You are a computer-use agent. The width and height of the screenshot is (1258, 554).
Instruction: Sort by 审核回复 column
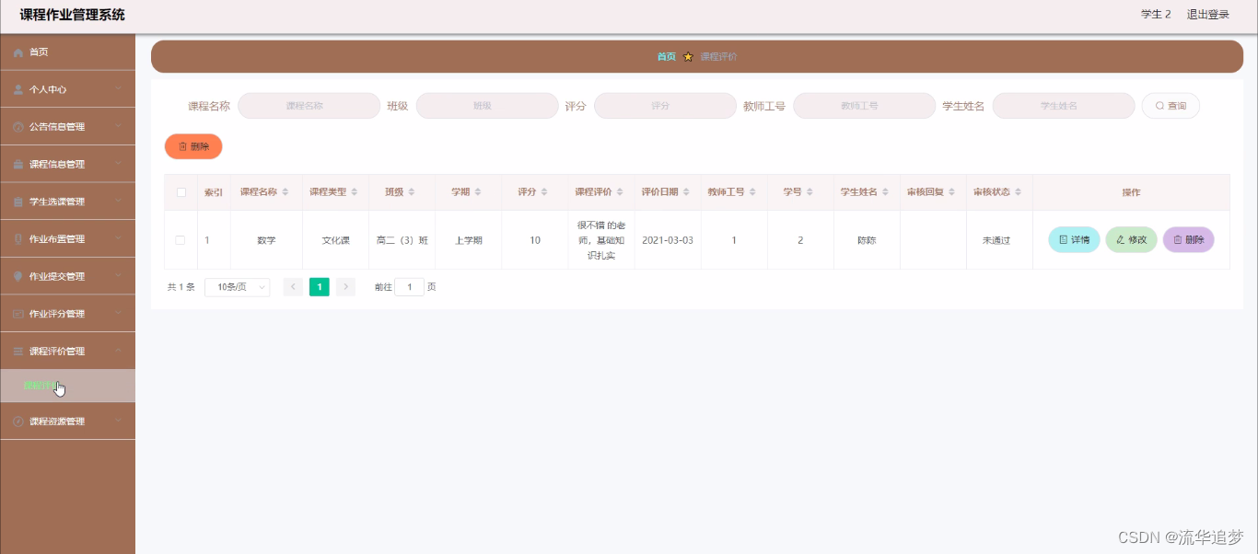tap(951, 192)
